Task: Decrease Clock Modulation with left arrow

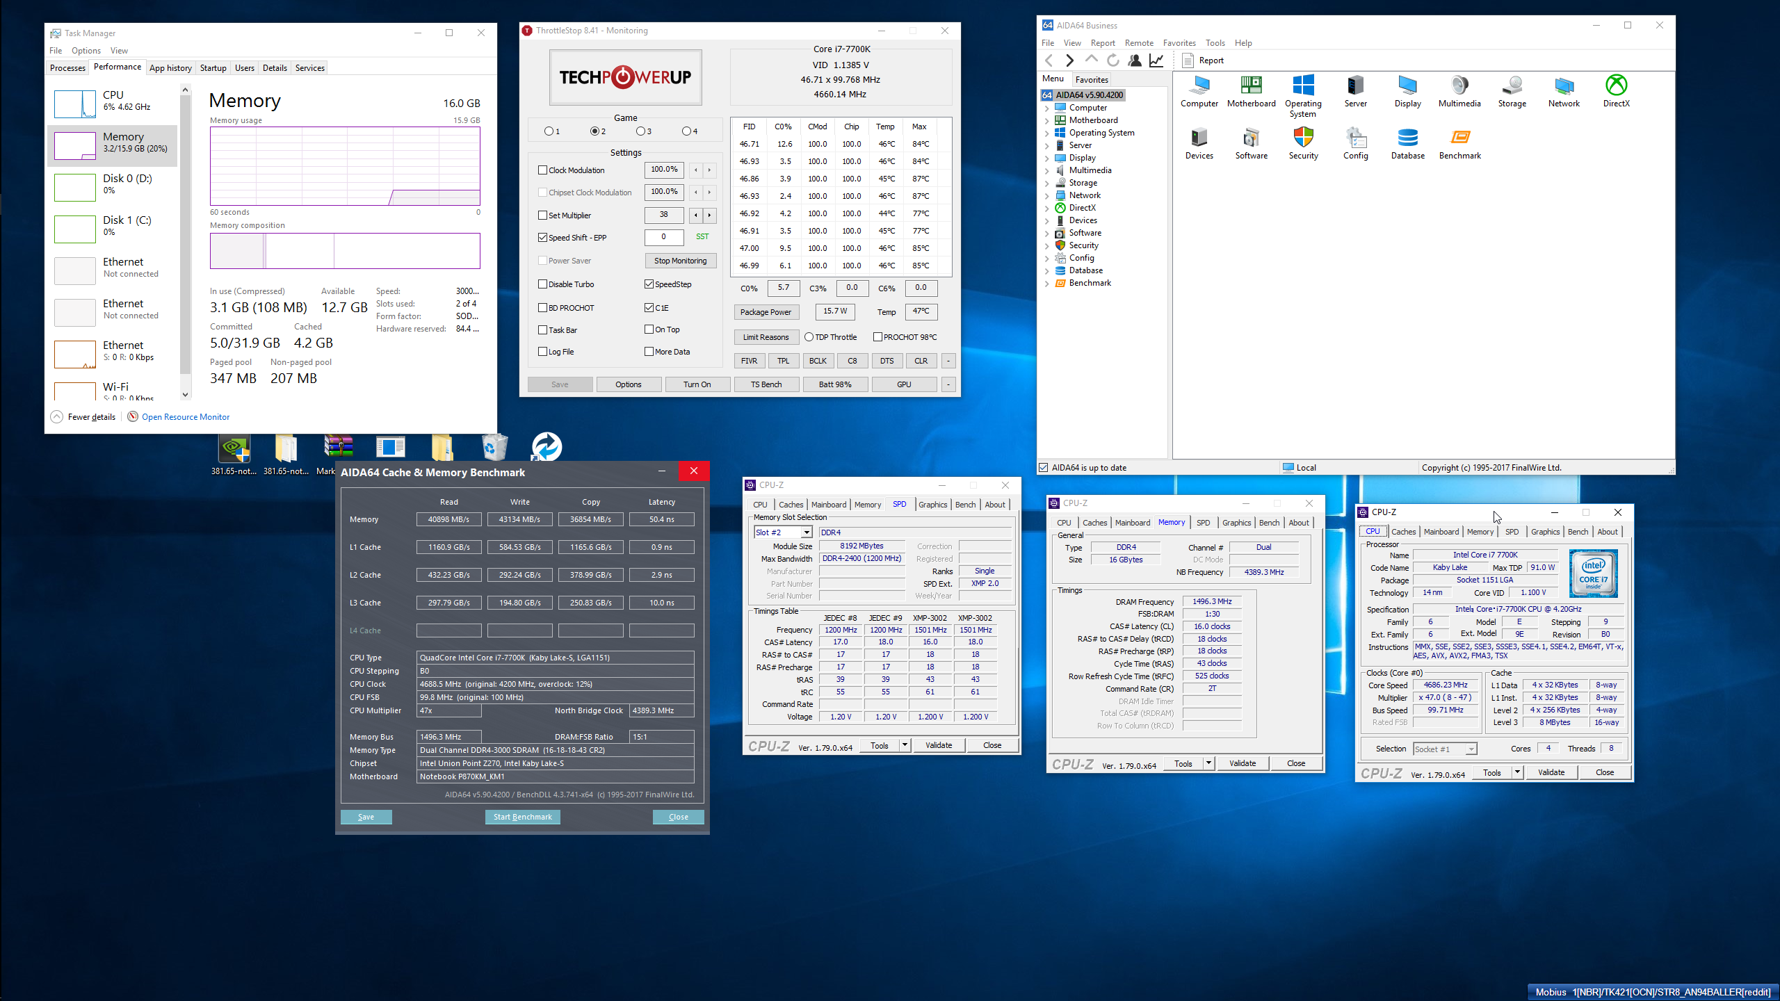Action: (x=695, y=170)
